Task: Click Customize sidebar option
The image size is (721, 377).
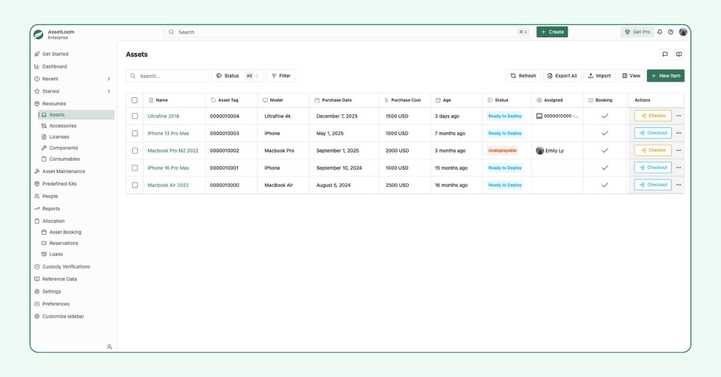Action: (x=63, y=316)
